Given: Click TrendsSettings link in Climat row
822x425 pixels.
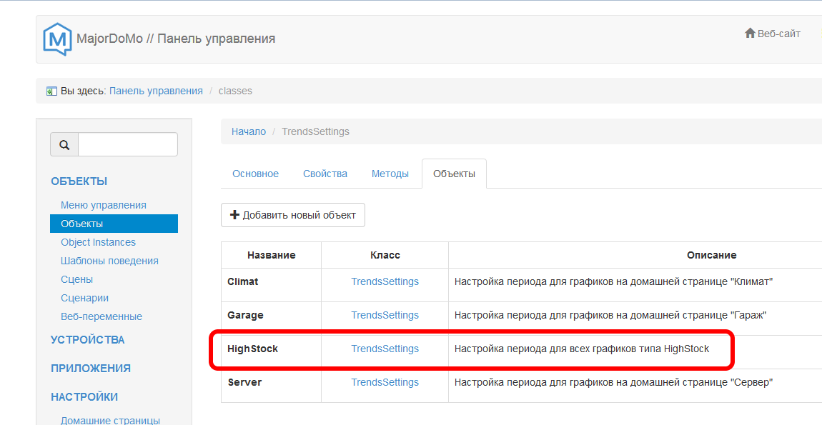Looking at the screenshot, I should tap(385, 281).
